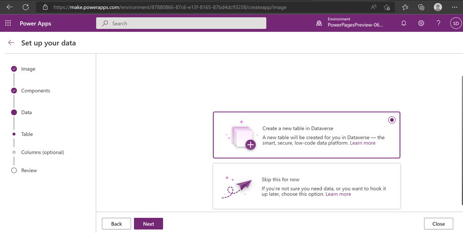This screenshot has width=463, height=233.
Task: Click the Close button
Action: [438, 224]
